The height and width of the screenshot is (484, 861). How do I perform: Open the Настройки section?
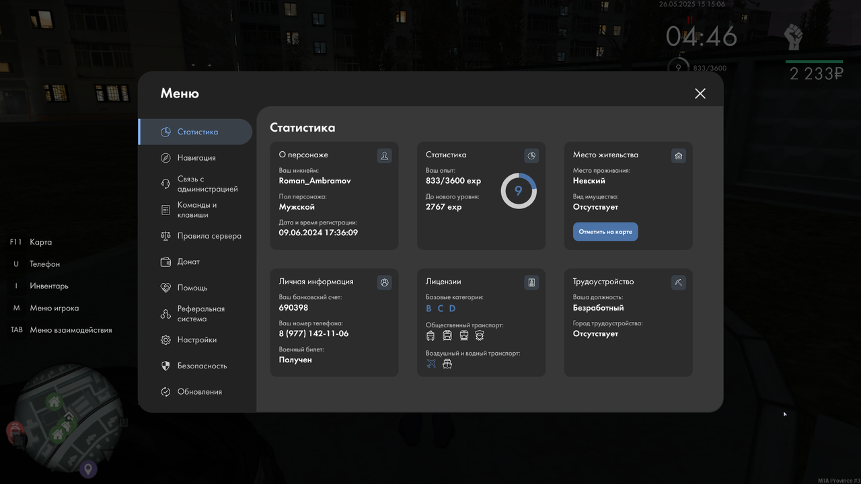click(195, 340)
